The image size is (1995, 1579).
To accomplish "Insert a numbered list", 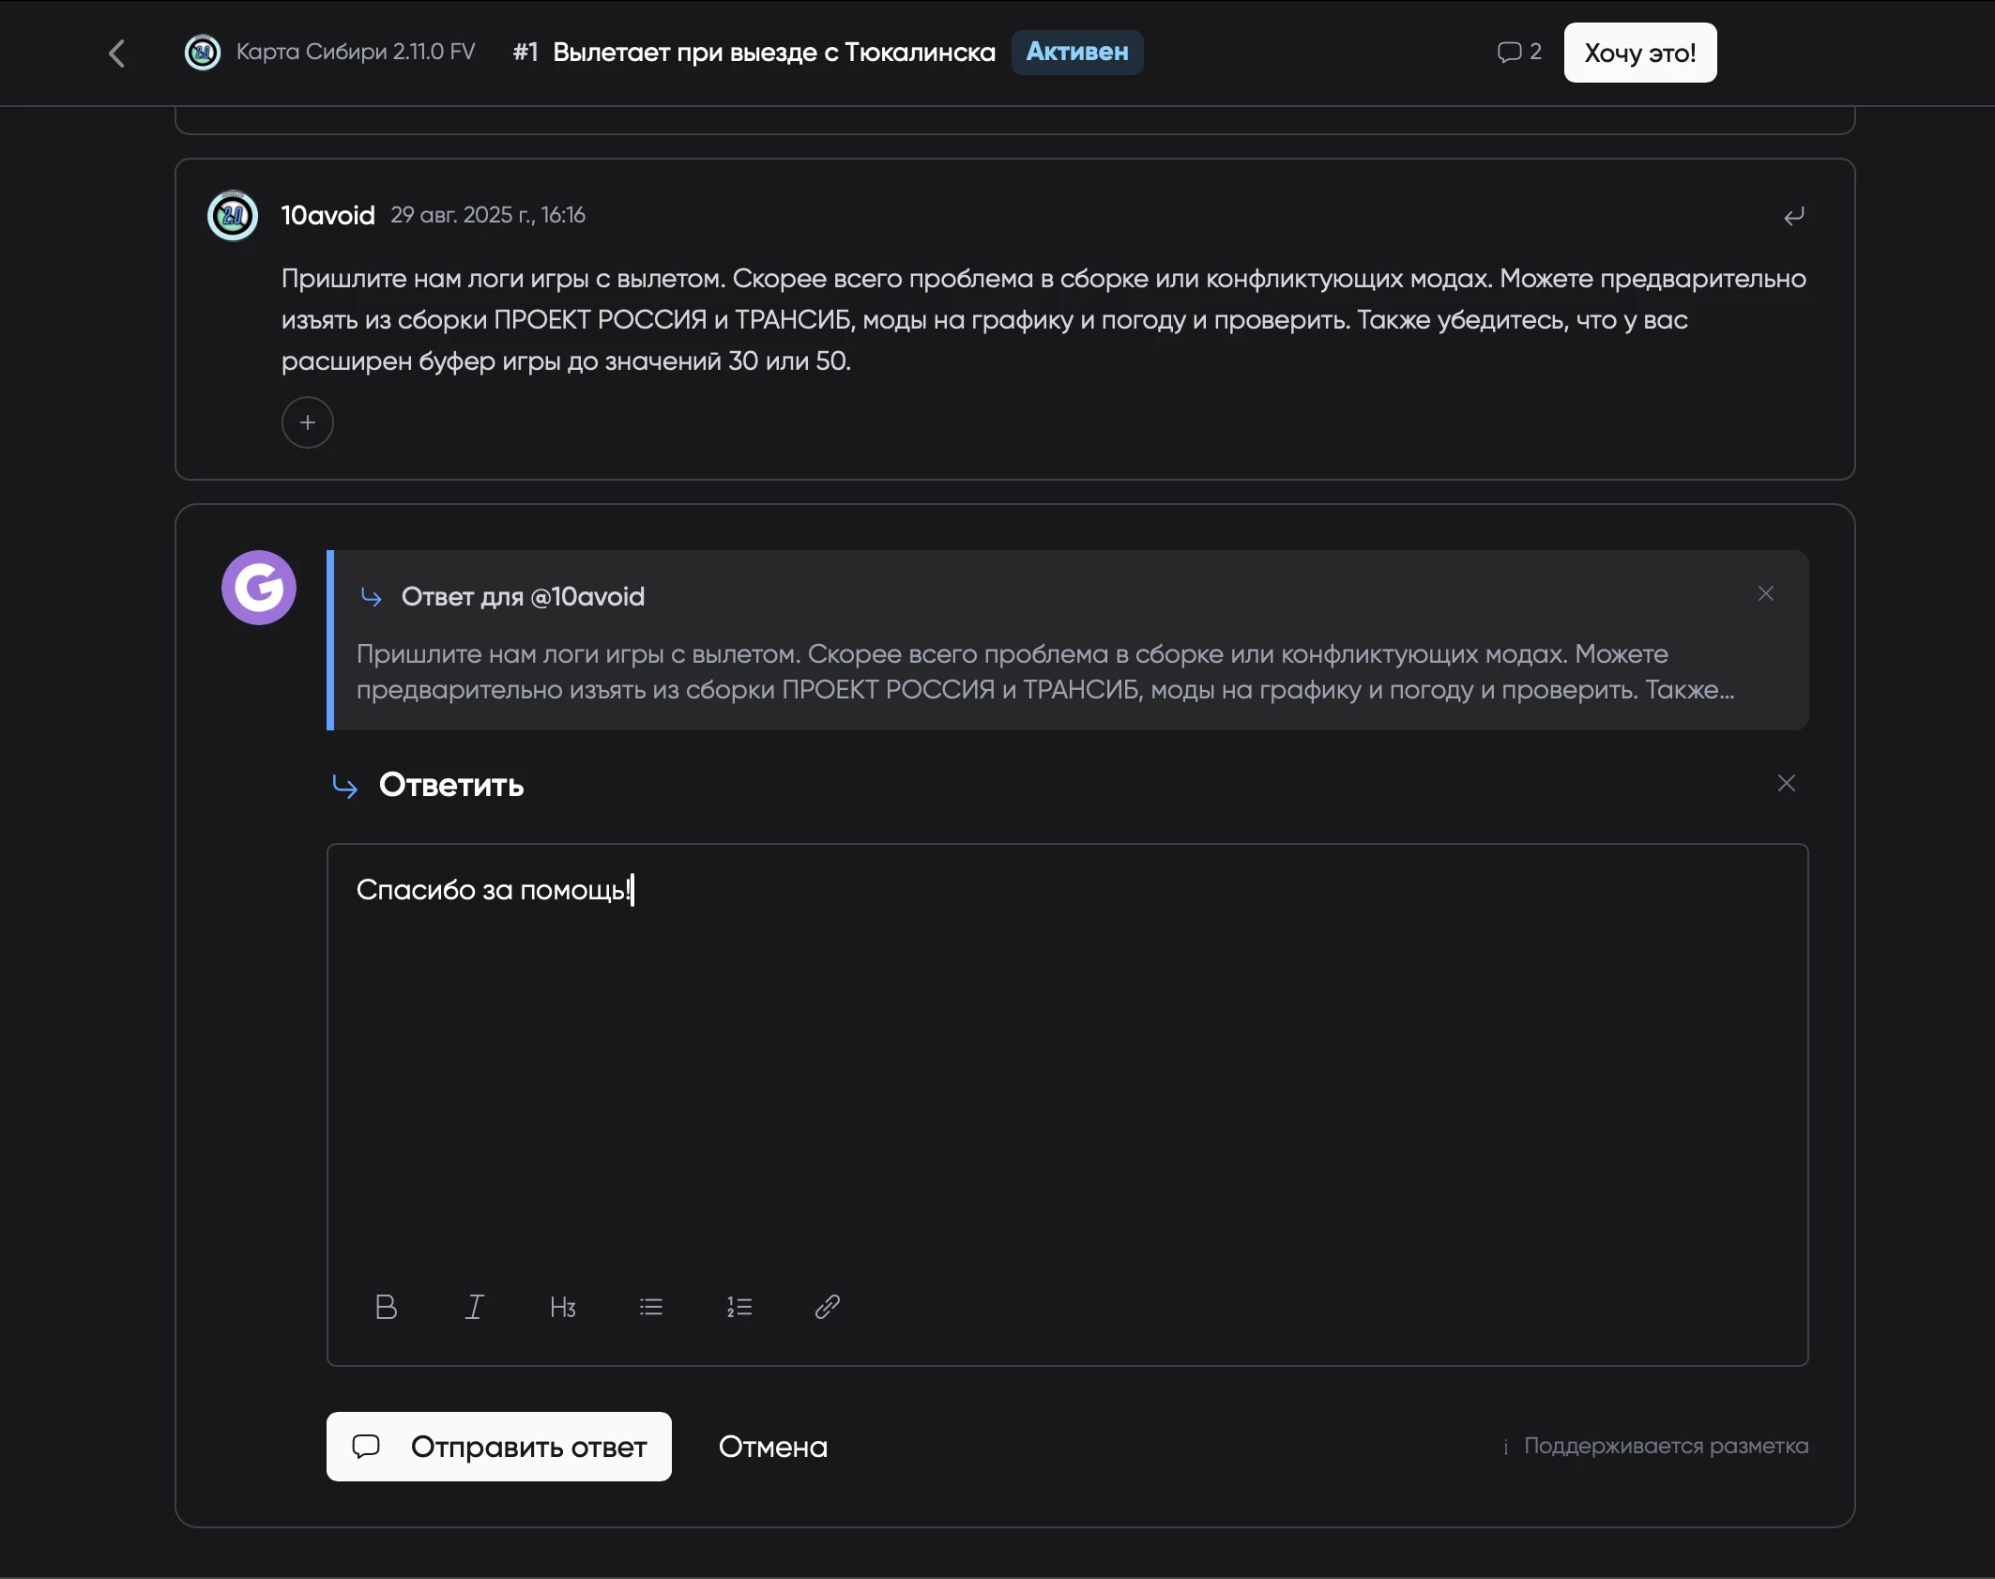I will tap(739, 1307).
